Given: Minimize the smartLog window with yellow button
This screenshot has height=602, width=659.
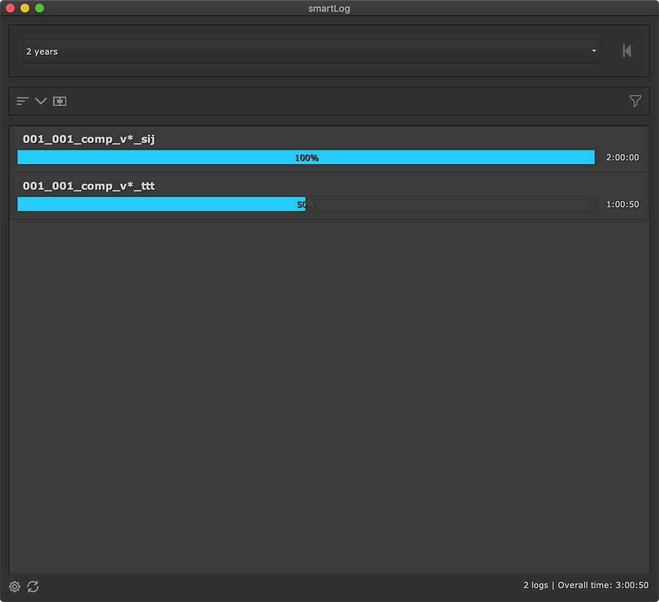Looking at the screenshot, I should pyautogui.click(x=25, y=9).
